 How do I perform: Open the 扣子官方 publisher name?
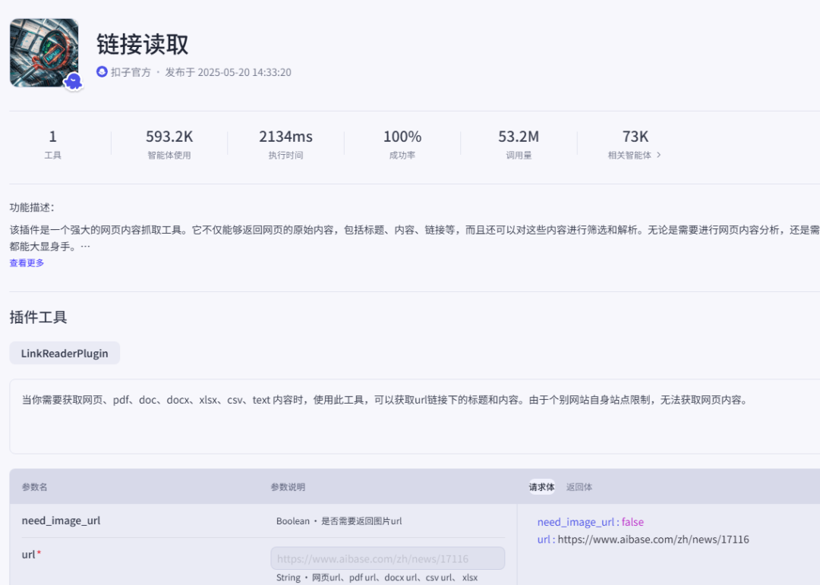[131, 72]
